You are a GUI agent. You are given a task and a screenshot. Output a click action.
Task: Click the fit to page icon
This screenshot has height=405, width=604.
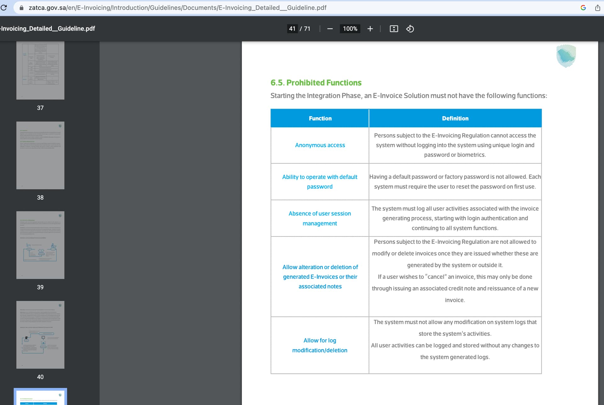[394, 29]
